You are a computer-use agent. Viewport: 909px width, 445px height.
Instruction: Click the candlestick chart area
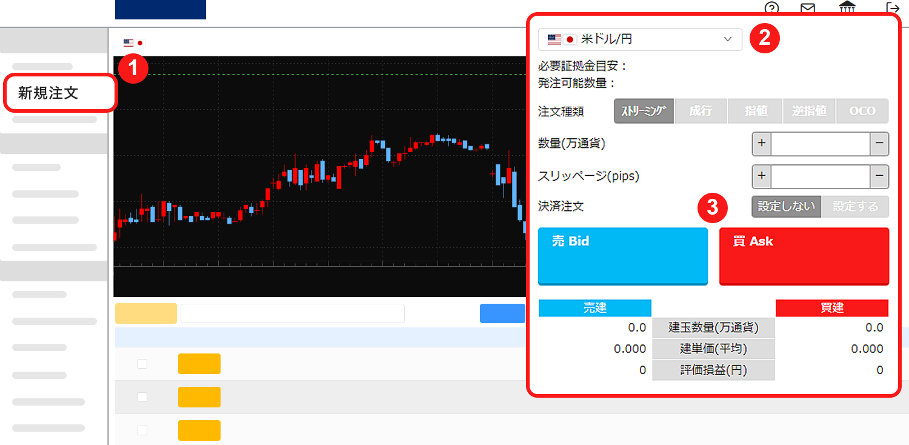click(x=319, y=176)
